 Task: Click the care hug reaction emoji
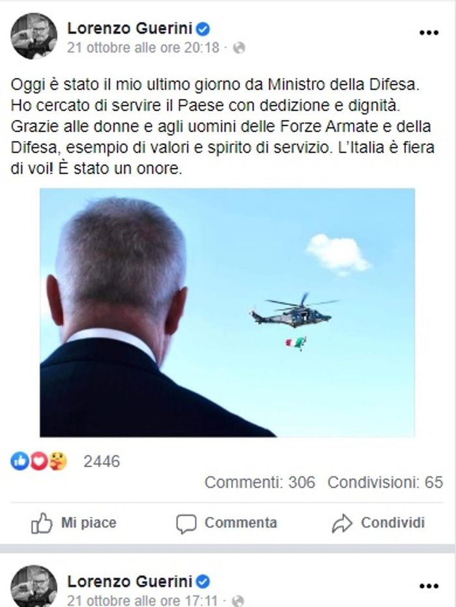58,461
